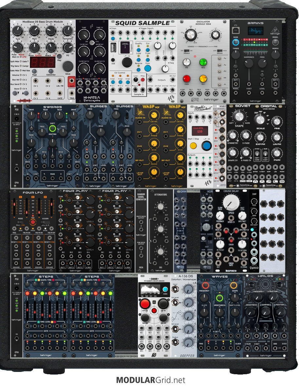Click the green-ringed button on Waves

tap(219, 298)
